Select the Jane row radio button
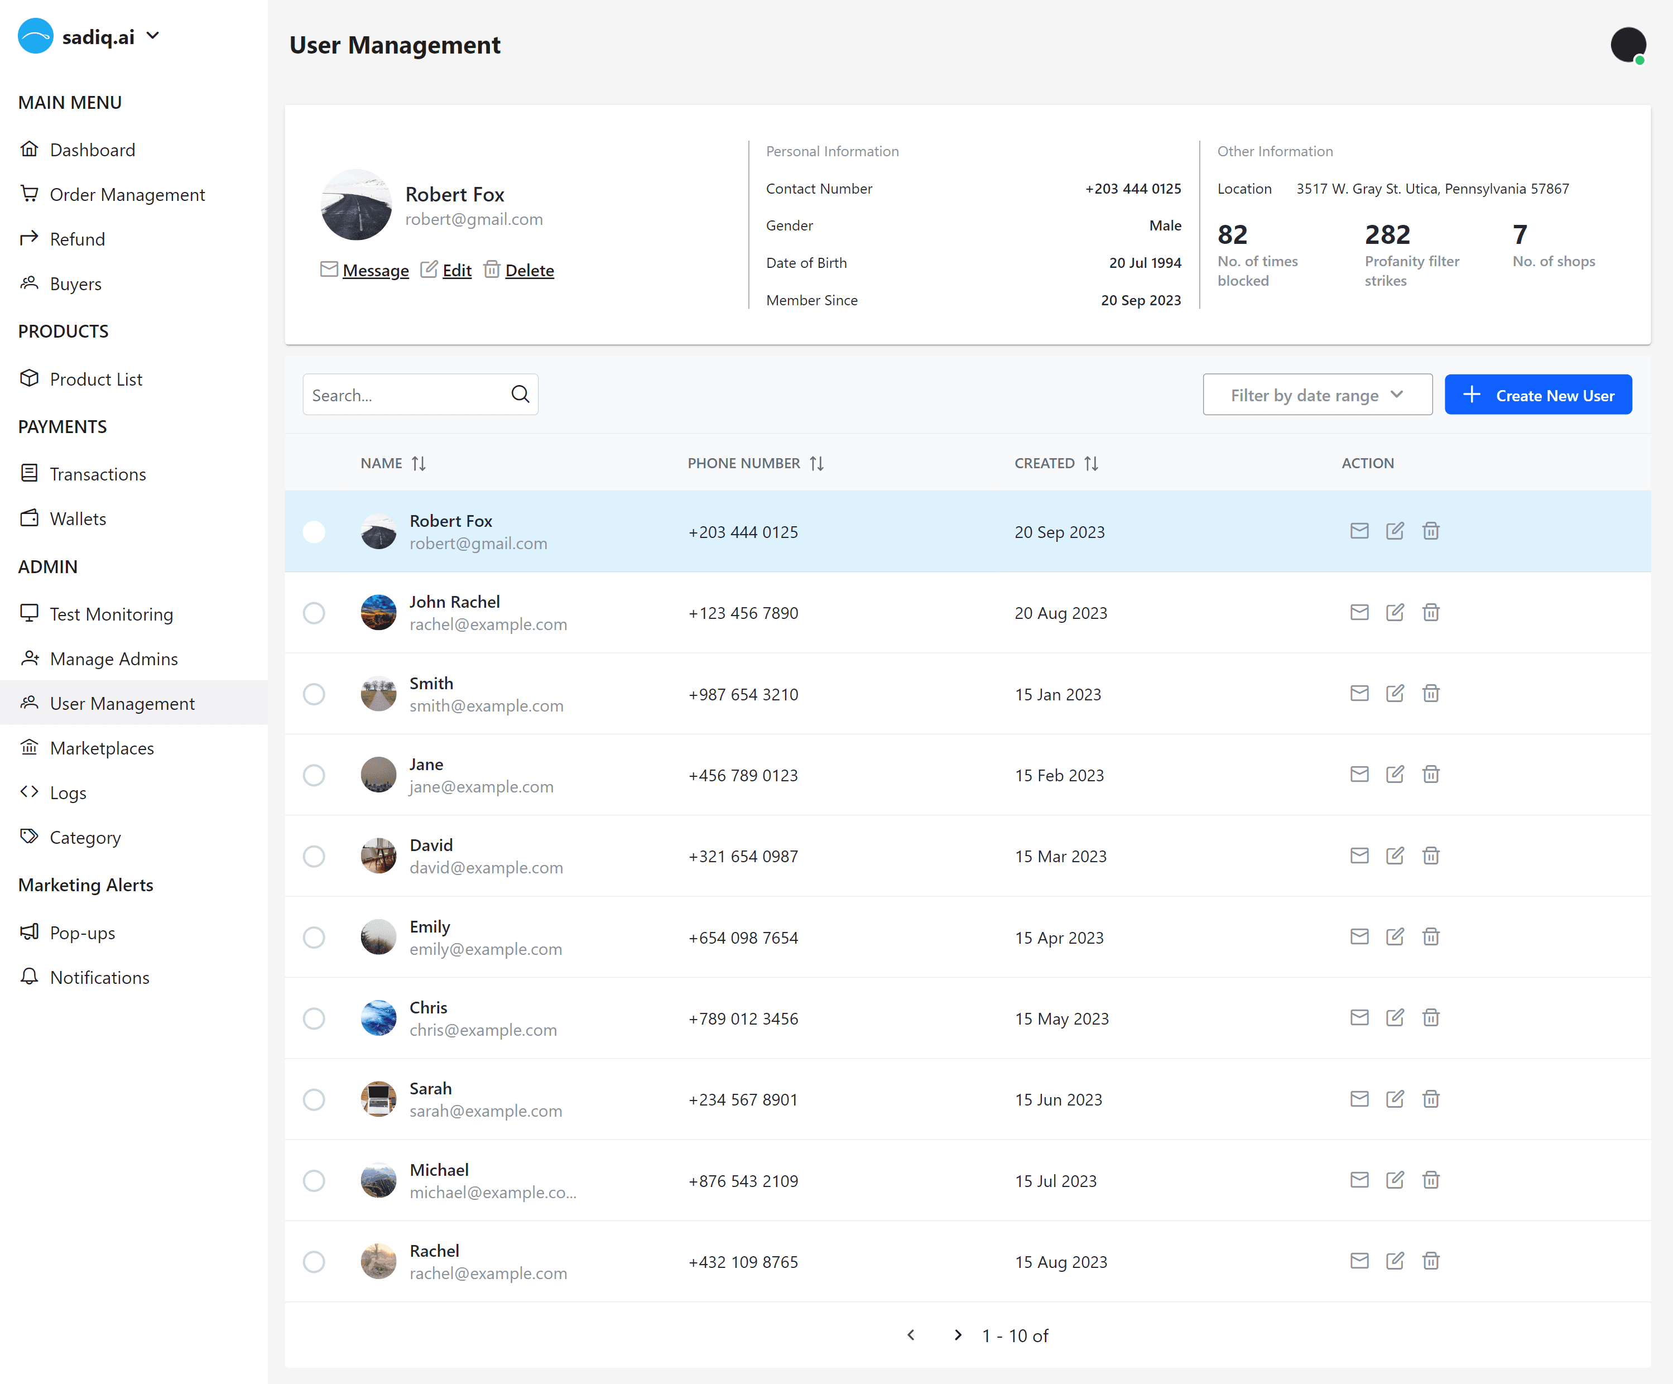The image size is (1673, 1384). pos(314,775)
